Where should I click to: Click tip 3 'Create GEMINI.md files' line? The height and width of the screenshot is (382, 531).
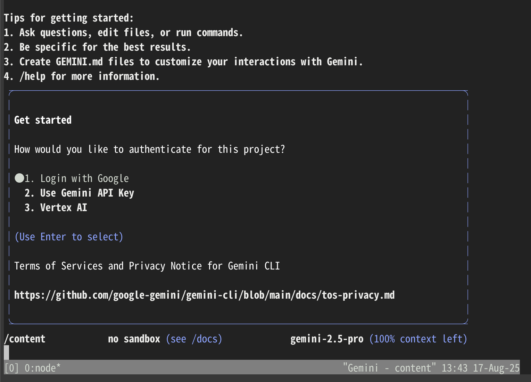(183, 62)
